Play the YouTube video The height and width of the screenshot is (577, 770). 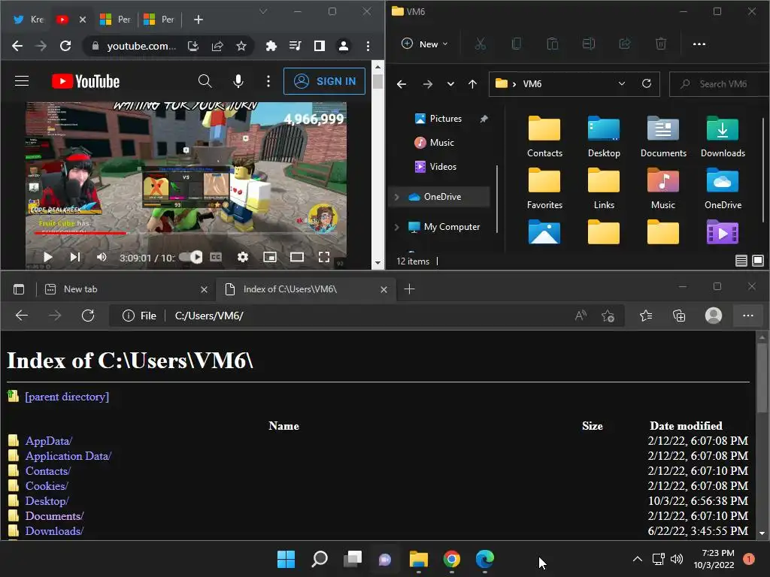pos(47,257)
